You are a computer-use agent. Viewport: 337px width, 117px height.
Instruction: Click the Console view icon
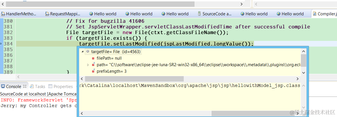click(3, 87)
